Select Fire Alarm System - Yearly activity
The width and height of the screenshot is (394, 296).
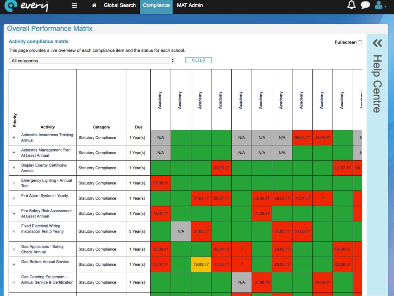pos(45,196)
